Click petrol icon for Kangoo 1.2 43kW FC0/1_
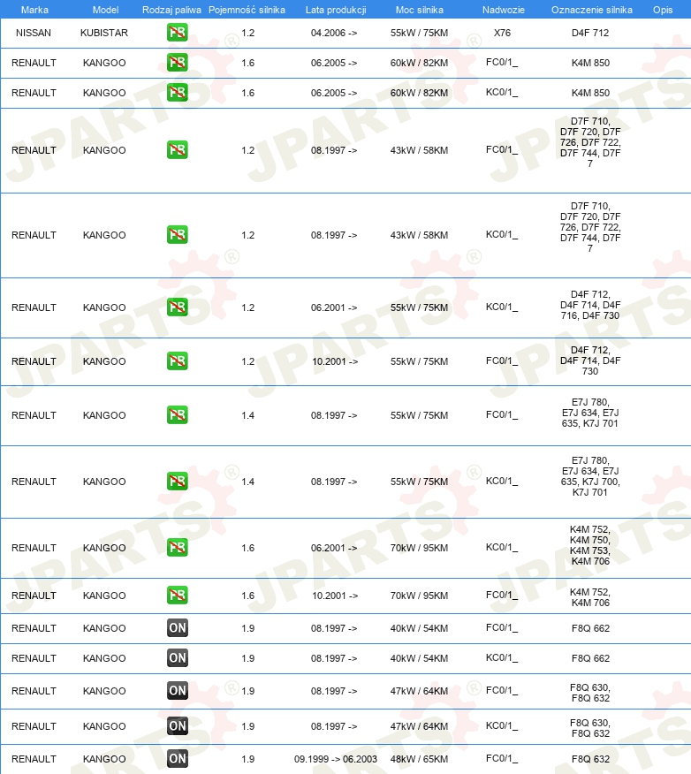This screenshot has height=774, width=691. (x=178, y=149)
